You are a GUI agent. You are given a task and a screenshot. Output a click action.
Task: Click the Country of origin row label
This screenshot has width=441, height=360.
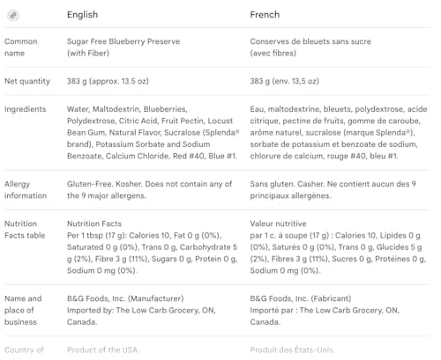coord(24,350)
